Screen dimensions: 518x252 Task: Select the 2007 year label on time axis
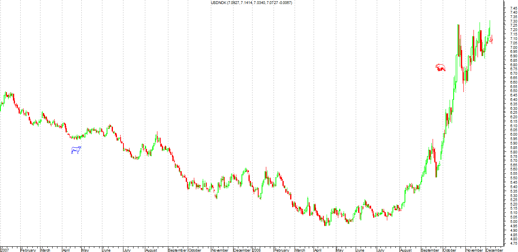click(5, 250)
